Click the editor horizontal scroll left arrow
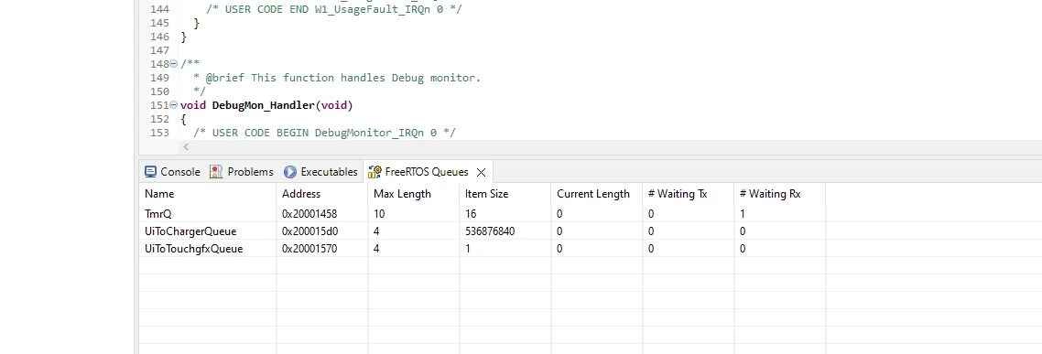The image size is (1042, 354). [x=185, y=146]
